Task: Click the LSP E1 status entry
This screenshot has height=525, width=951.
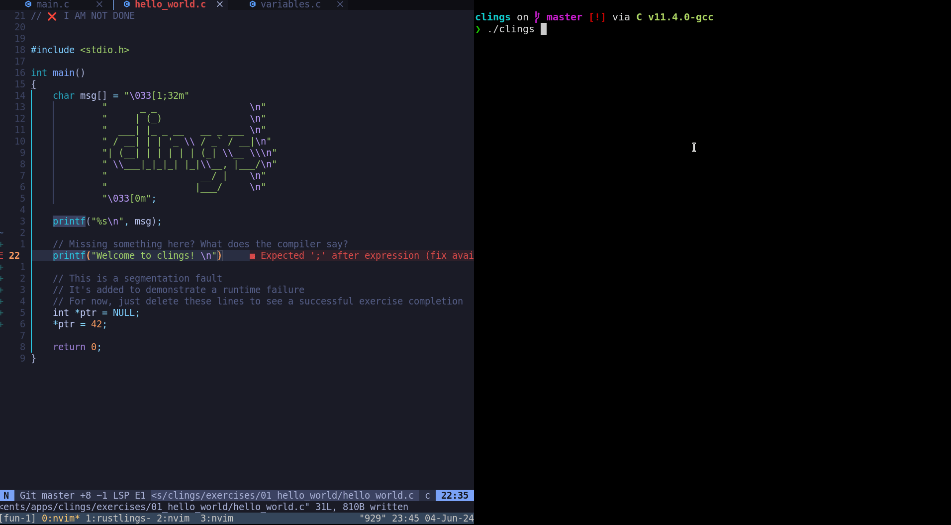Action: coord(129,496)
